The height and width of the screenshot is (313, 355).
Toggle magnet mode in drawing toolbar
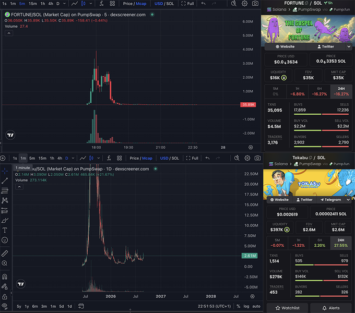click(5, 276)
